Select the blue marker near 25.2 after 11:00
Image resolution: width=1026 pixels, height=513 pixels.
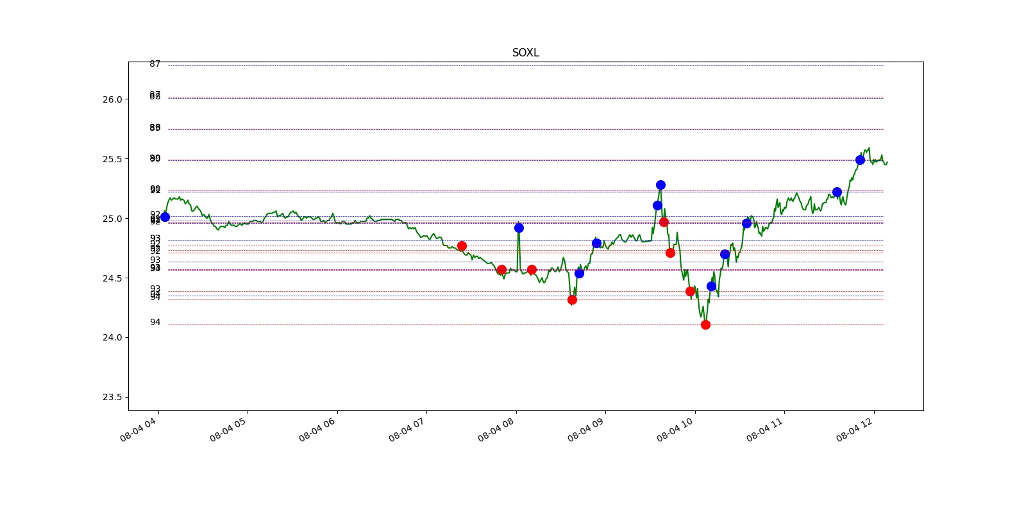tap(837, 192)
